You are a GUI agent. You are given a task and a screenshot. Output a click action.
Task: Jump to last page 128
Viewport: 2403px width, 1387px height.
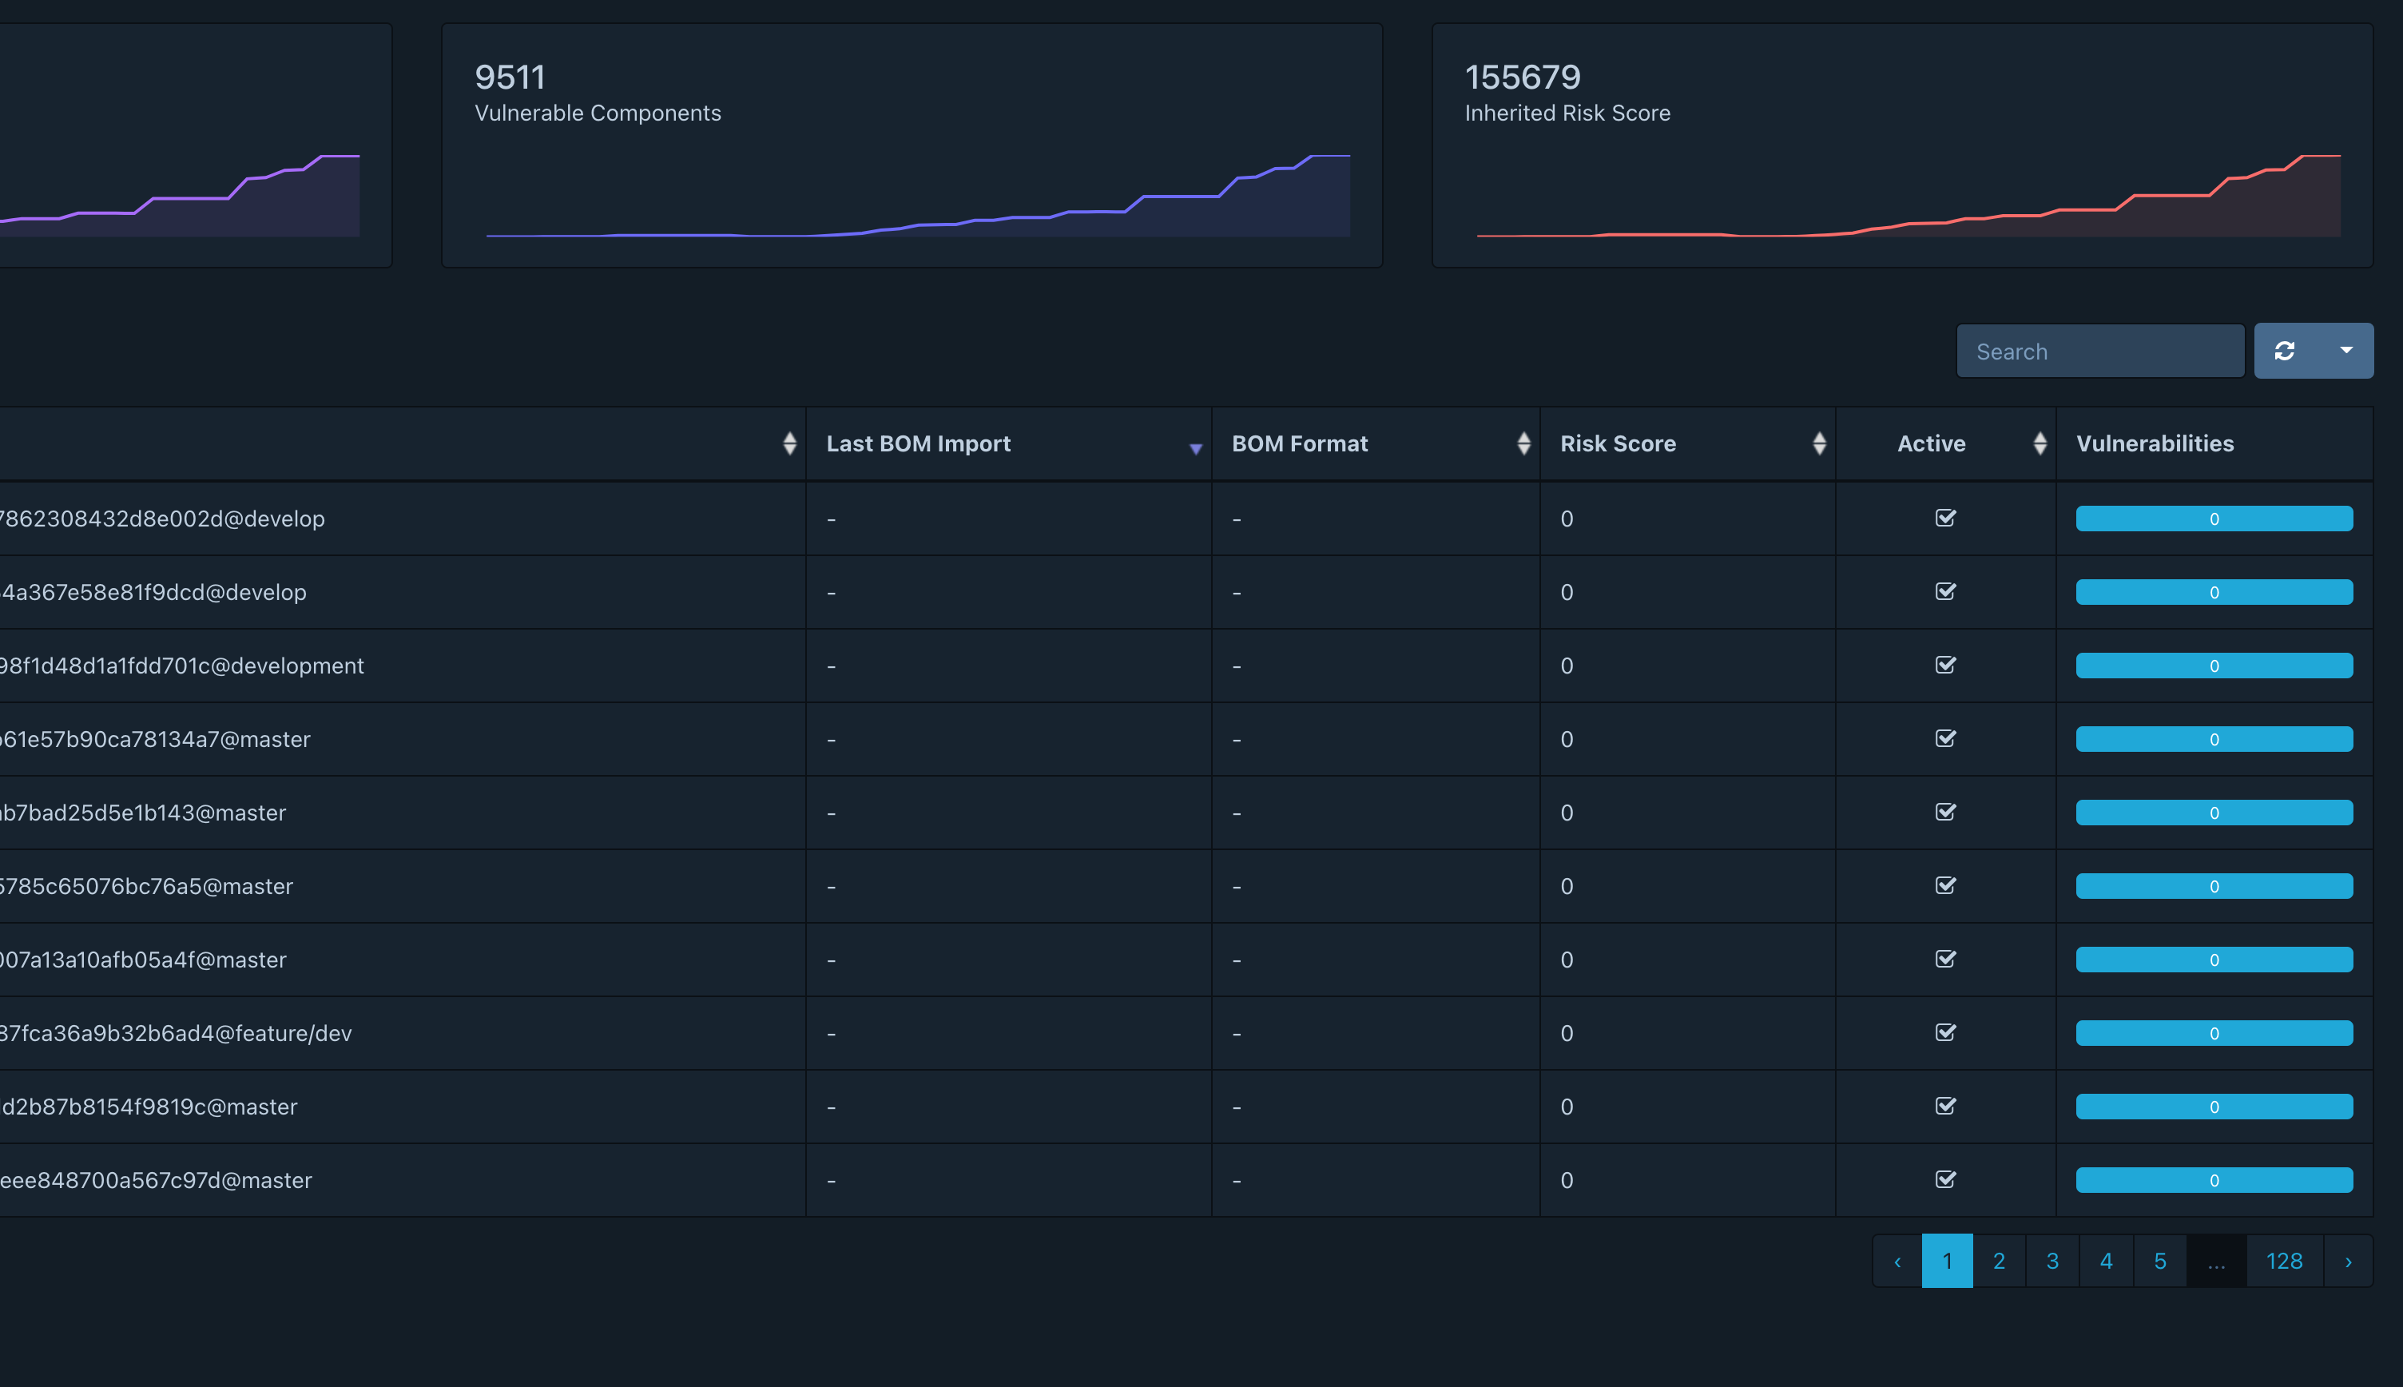2283,1262
